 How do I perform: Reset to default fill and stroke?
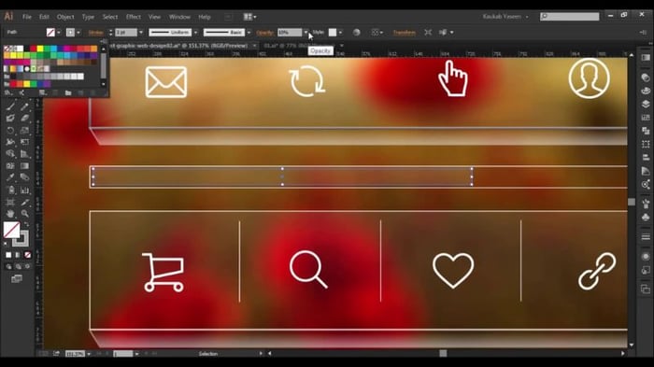6,244
